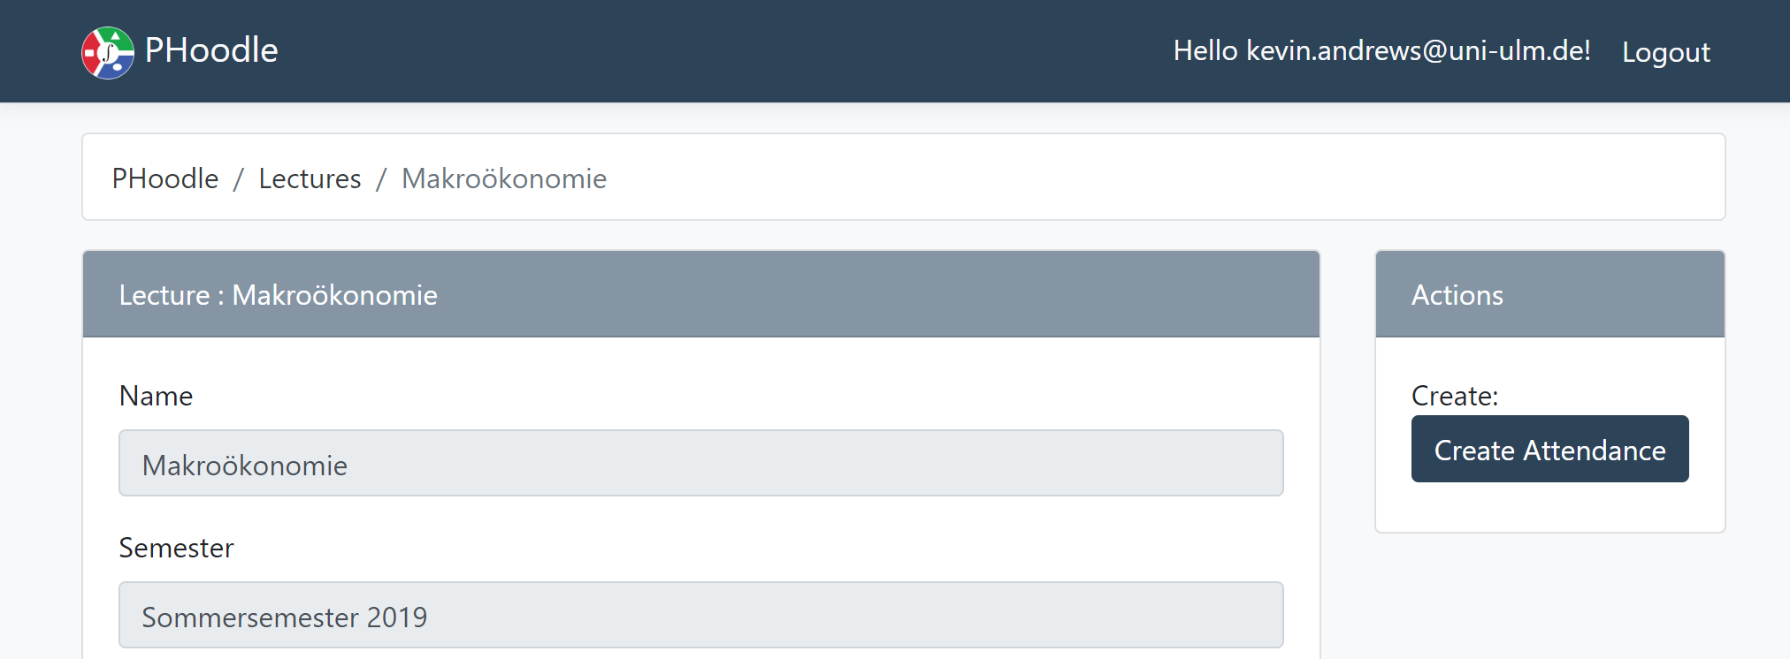
Task: Click the Semester field label
Action: (176, 548)
